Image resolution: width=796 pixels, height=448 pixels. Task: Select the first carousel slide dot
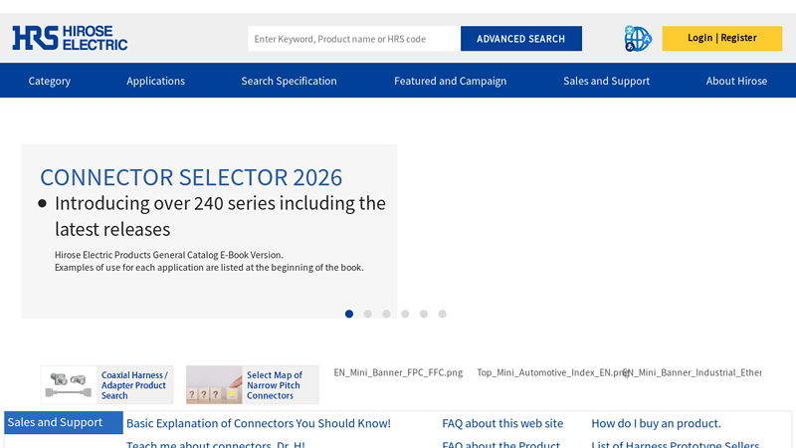click(x=349, y=314)
